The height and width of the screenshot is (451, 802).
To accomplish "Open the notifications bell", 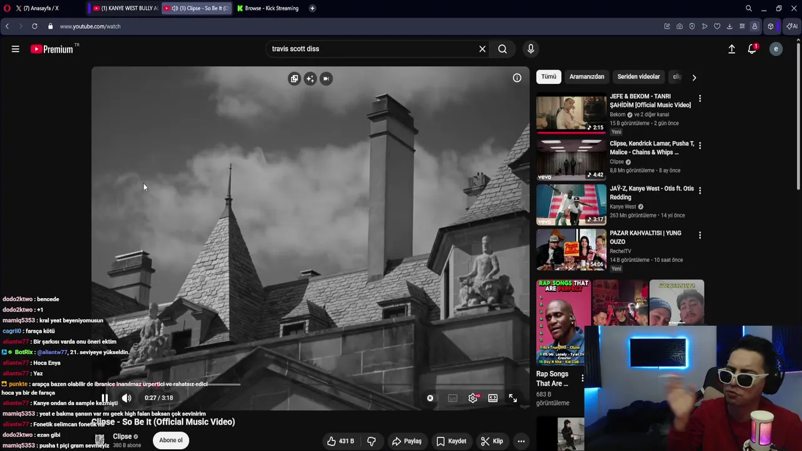I will pos(753,49).
